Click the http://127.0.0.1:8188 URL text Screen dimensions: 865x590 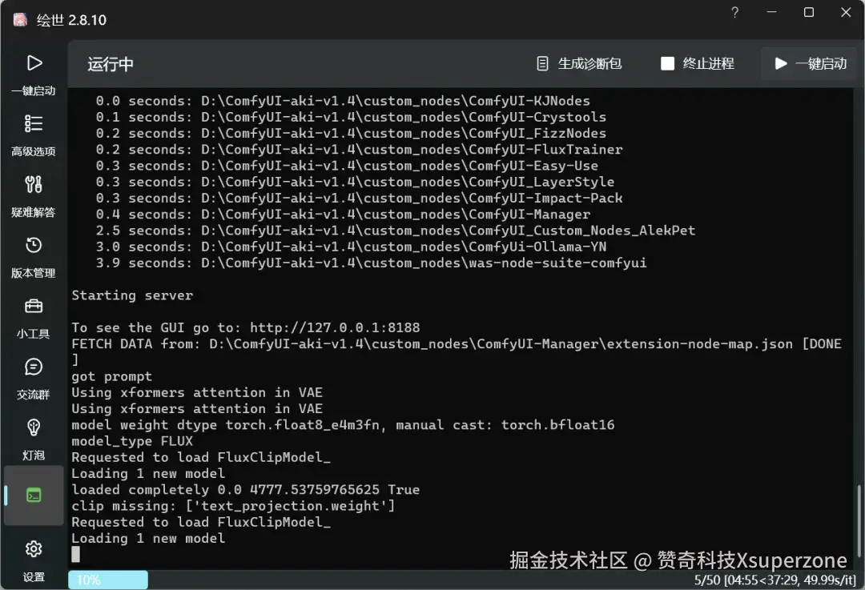pyautogui.click(x=335, y=327)
